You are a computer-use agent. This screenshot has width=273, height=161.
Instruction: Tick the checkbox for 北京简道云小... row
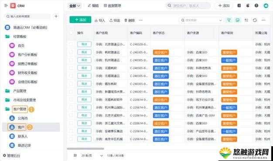tap(71, 44)
